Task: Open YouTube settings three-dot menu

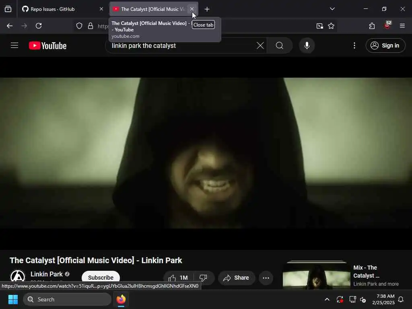Action: 354,45
